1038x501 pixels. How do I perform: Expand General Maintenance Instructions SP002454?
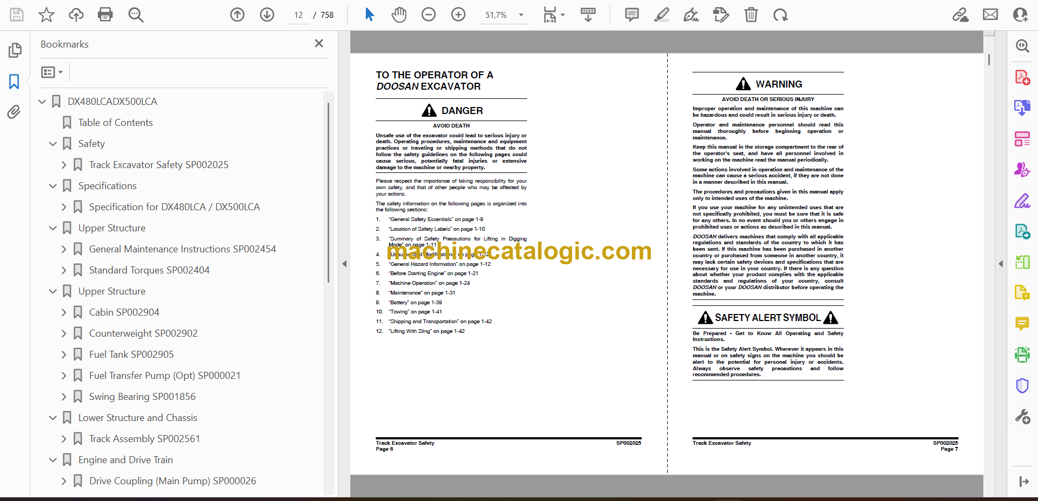click(64, 249)
